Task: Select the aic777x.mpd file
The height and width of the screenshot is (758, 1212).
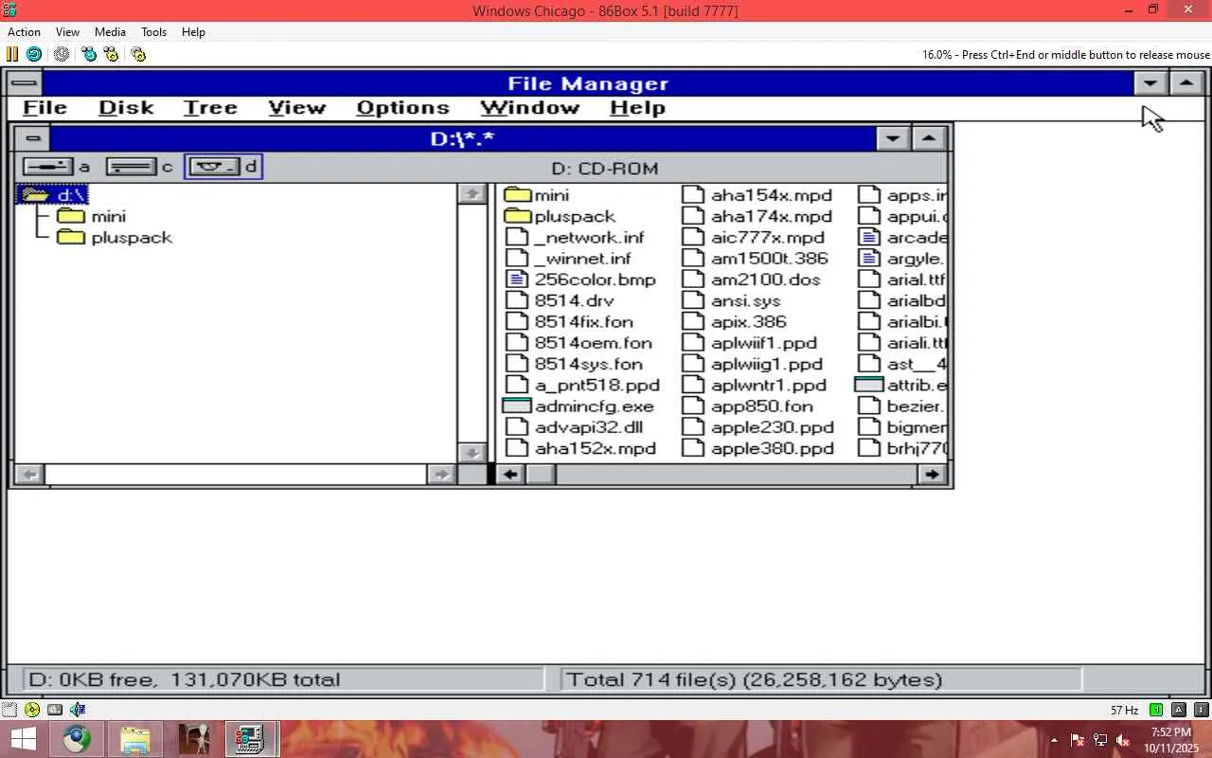Action: [754, 237]
